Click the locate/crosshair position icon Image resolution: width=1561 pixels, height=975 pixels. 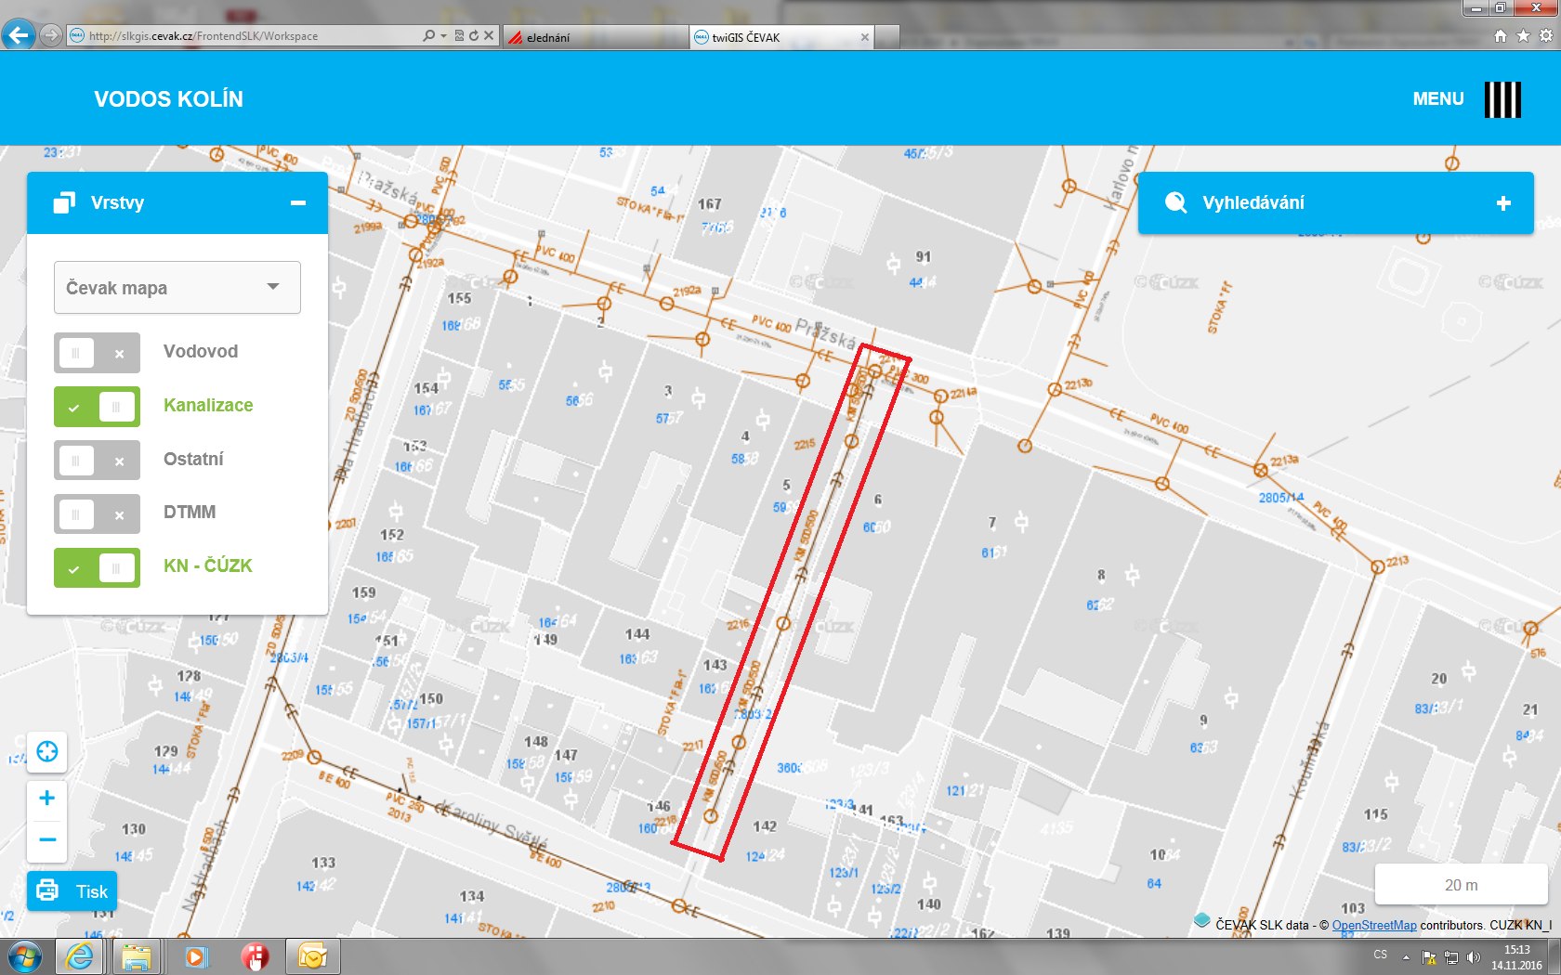click(x=47, y=751)
